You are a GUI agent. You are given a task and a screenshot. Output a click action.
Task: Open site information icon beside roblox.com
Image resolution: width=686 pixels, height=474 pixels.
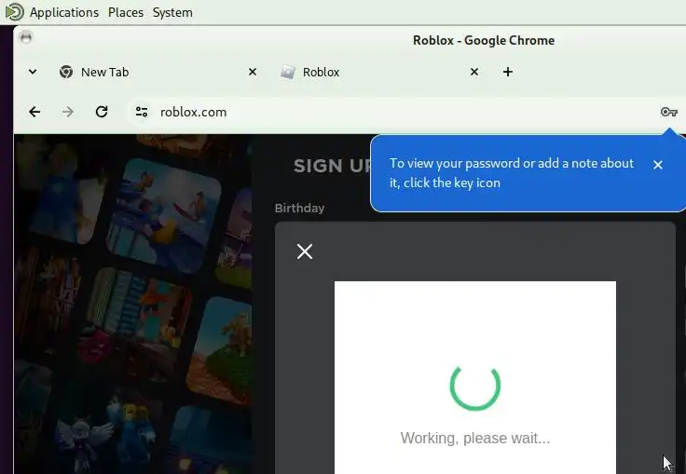pyautogui.click(x=142, y=112)
